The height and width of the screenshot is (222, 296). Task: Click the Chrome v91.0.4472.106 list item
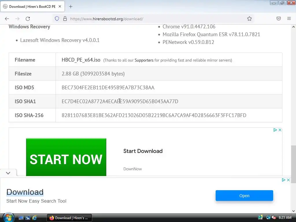click(x=189, y=27)
